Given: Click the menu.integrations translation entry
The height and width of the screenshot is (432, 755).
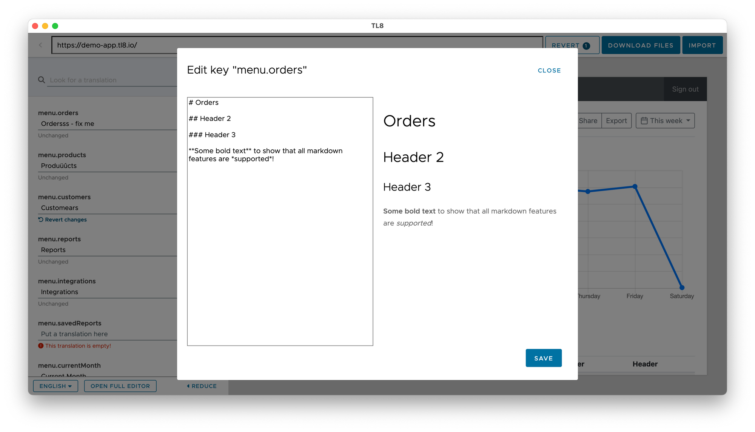Looking at the screenshot, I should click(x=103, y=291).
